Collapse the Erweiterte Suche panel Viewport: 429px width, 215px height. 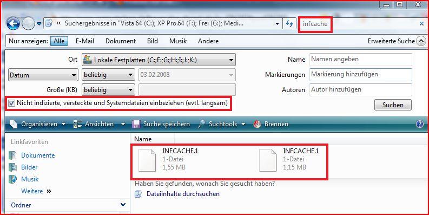(x=421, y=41)
